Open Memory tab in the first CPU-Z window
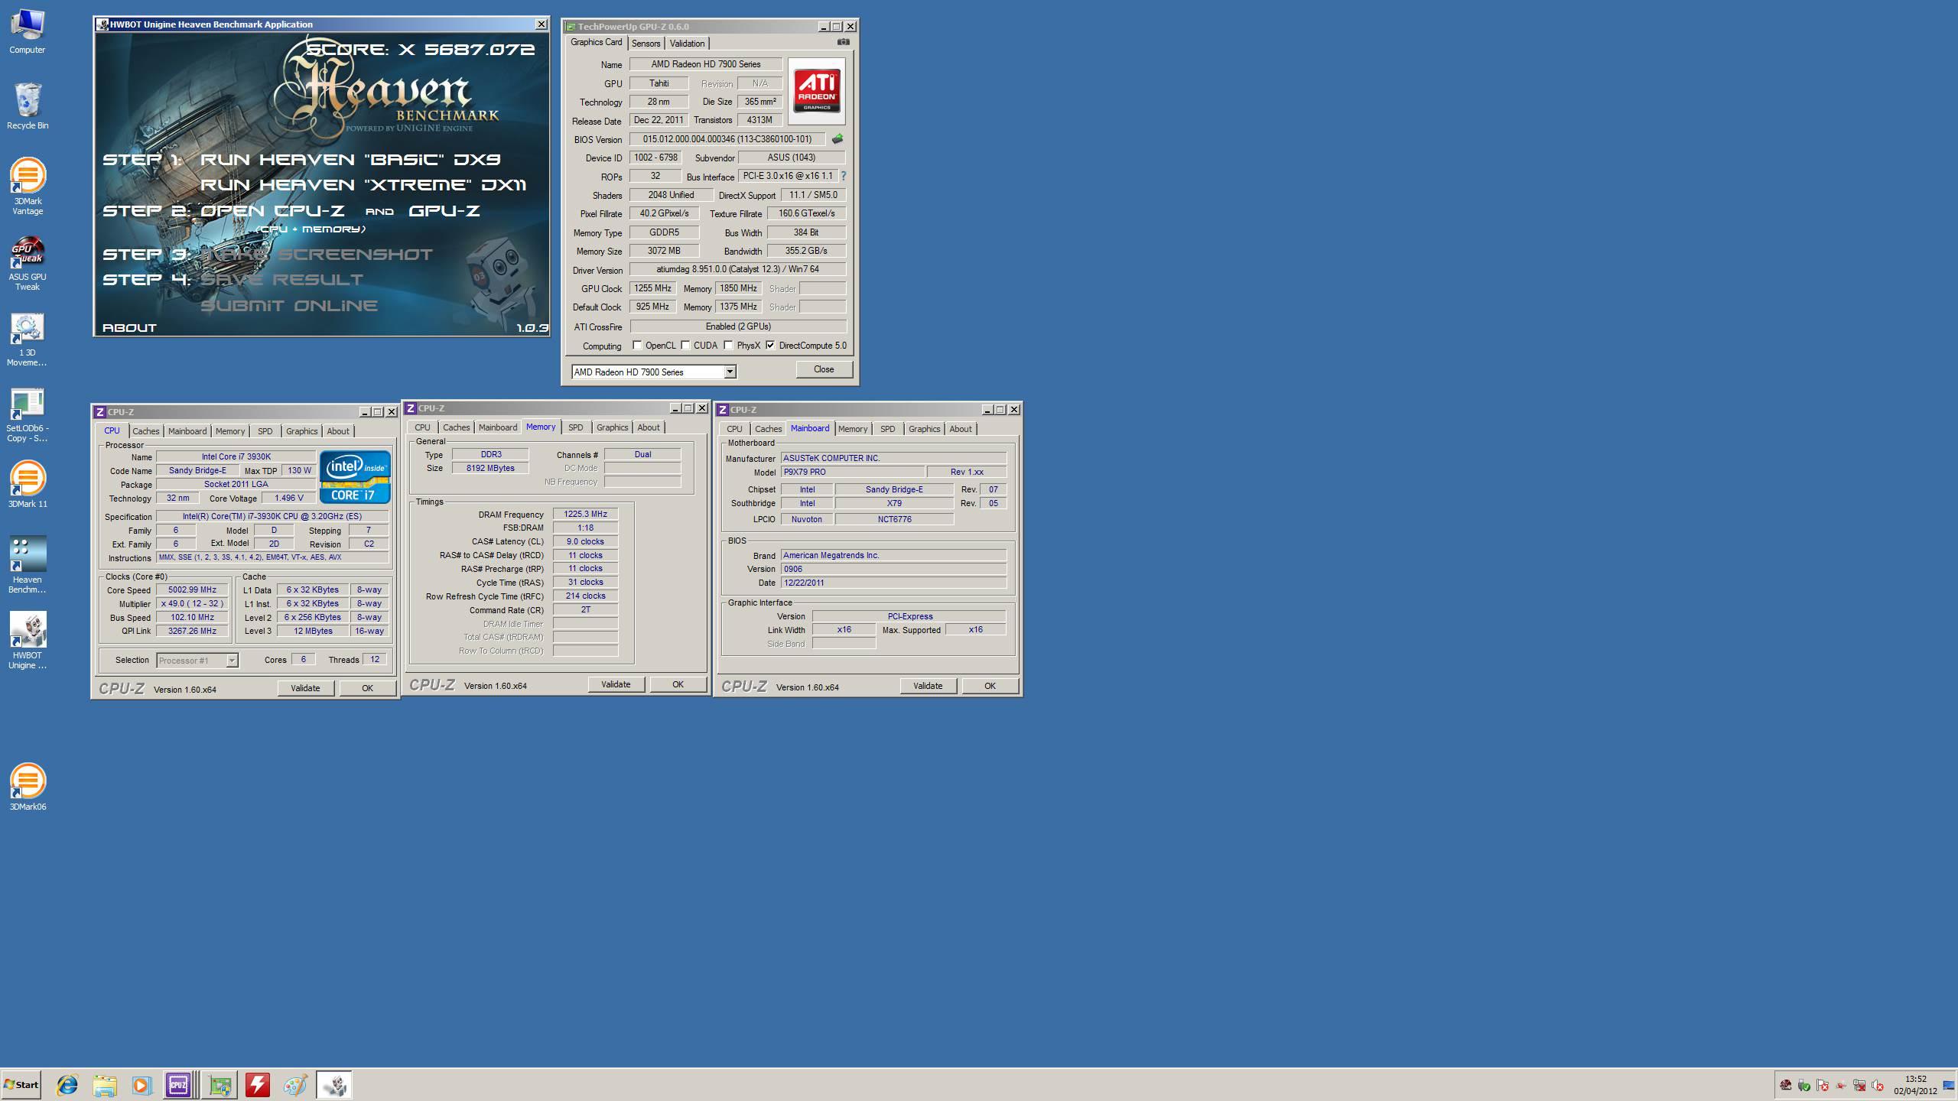 click(229, 431)
